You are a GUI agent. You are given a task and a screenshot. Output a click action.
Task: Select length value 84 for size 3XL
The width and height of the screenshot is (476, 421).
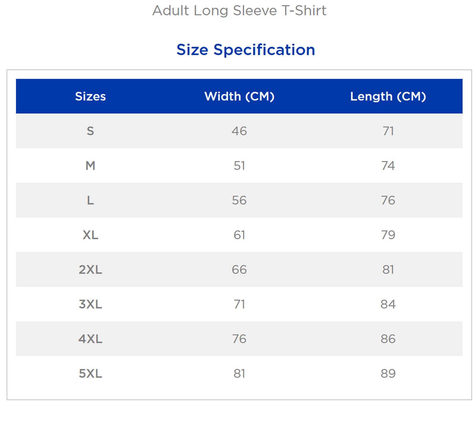388,304
